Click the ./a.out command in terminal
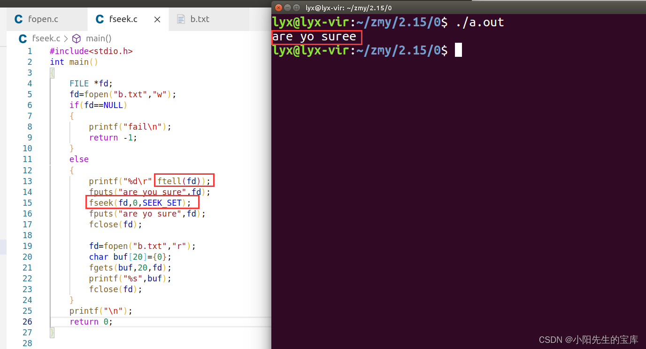The width and height of the screenshot is (646, 349). (x=480, y=22)
